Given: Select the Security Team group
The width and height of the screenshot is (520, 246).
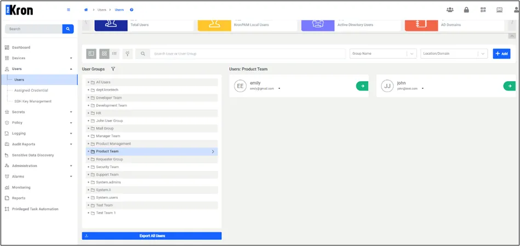Looking at the screenshot, I should tap(152, 167).
